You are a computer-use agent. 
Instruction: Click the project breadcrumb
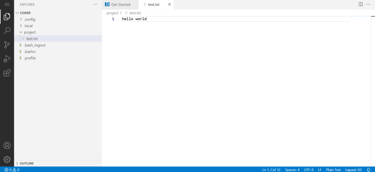point(112,13)
